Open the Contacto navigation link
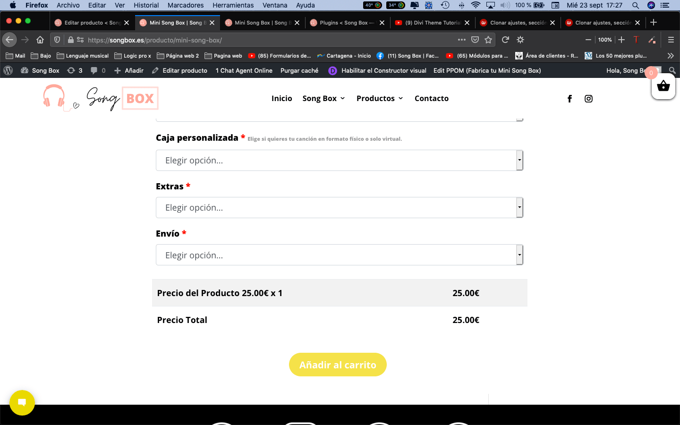The image size is (680, 425). pyautogui.click(x=432, y=98)
